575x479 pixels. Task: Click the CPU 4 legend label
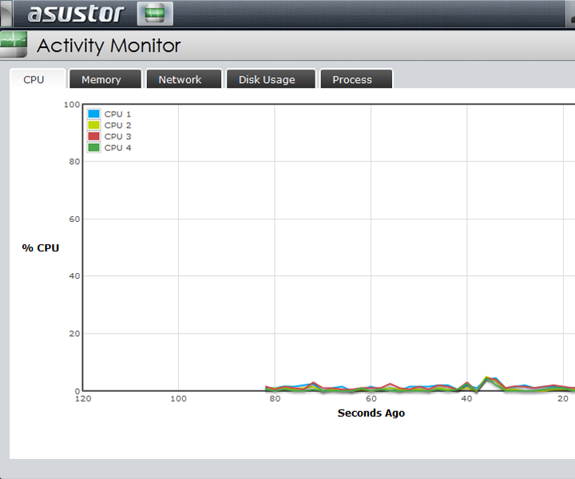click(x=117, y=148)
